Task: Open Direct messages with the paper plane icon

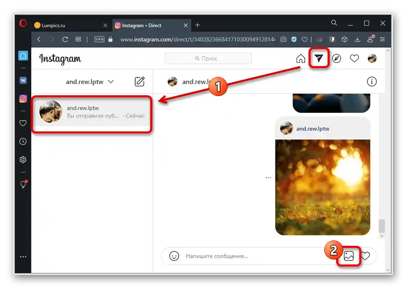Action: 319,58
